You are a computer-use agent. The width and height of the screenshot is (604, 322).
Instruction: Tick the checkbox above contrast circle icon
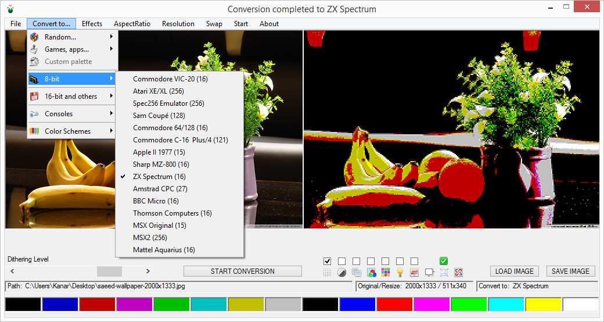(x=341, y=261)
